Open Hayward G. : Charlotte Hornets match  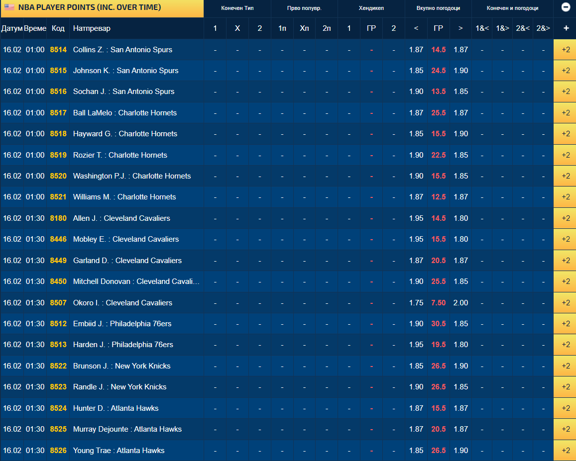coord(125,134)
